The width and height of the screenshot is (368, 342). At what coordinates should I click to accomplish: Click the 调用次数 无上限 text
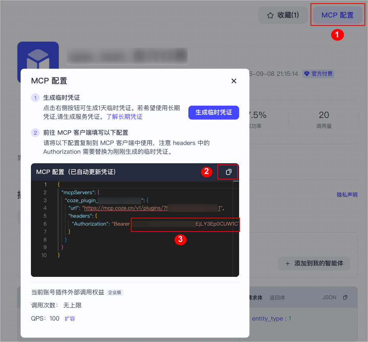[x=56, y=305]
